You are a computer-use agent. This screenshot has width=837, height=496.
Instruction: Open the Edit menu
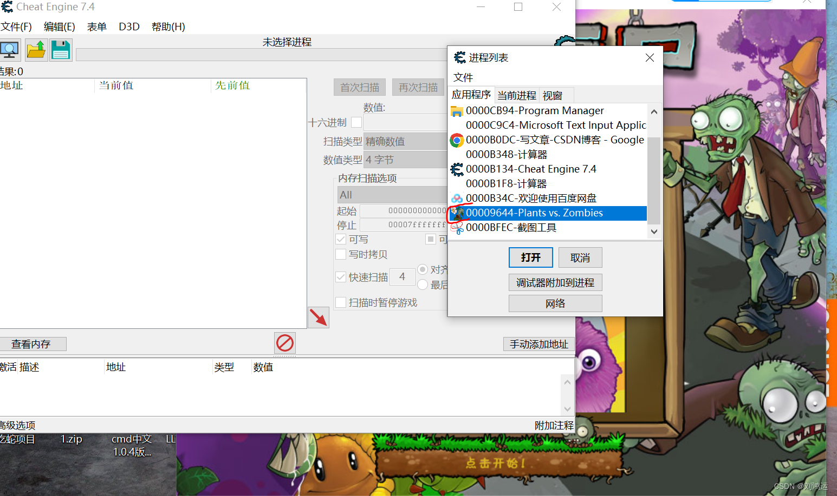[60, 27]
